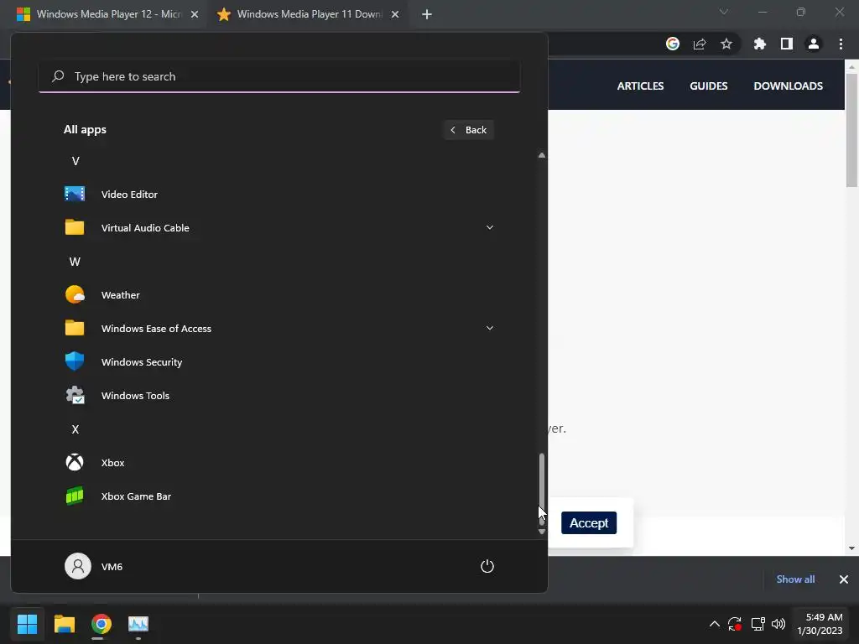The image size is (859, 644).
Task: Click the all apps scrollbar thumb
Action: 542,489
